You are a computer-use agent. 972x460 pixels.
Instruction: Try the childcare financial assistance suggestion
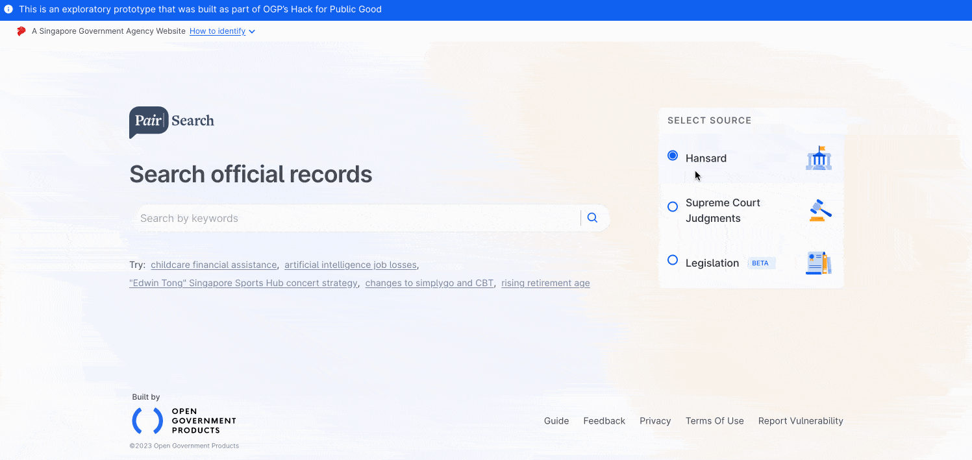click(214, 265)
